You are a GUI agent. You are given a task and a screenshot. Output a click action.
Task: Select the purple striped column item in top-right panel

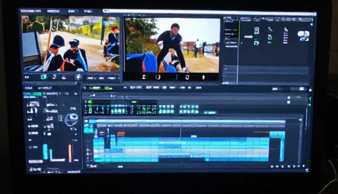(286, 36)
